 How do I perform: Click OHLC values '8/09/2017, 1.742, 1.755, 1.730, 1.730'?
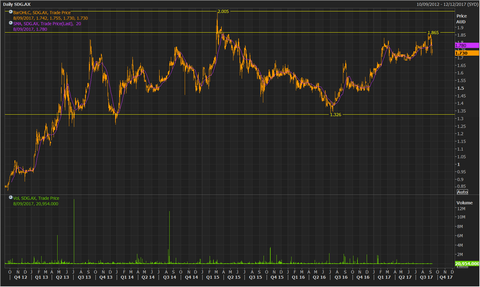(x=50, y=18)
